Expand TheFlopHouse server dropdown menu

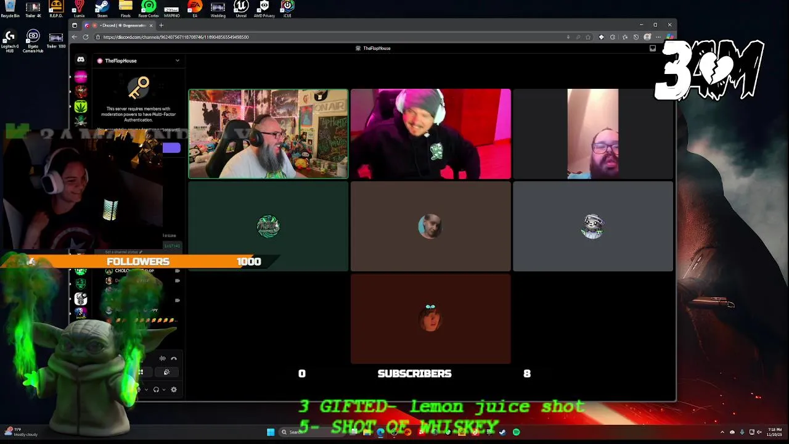(178, 60)
